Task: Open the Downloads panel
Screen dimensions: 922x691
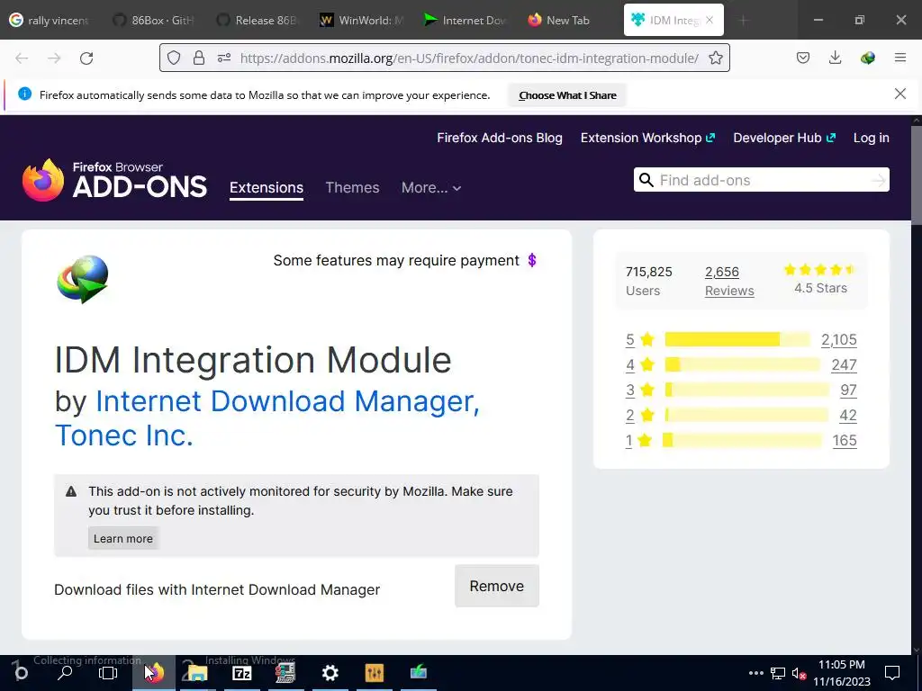Action: click(835, 58)
